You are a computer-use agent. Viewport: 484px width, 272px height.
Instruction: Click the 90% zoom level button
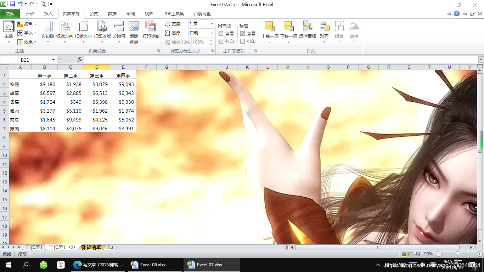(428, 254)
